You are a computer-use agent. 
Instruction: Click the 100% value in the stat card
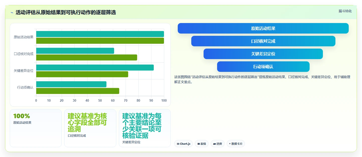pos(22,116)
